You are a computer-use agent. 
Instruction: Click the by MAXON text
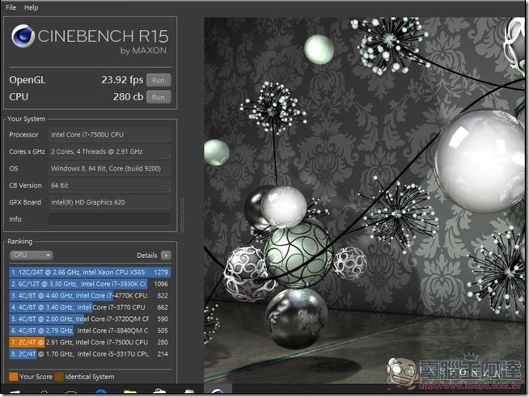coord(143,51)
